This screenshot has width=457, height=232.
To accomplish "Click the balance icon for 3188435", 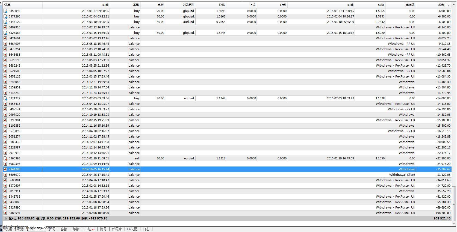I will point(5,142).
